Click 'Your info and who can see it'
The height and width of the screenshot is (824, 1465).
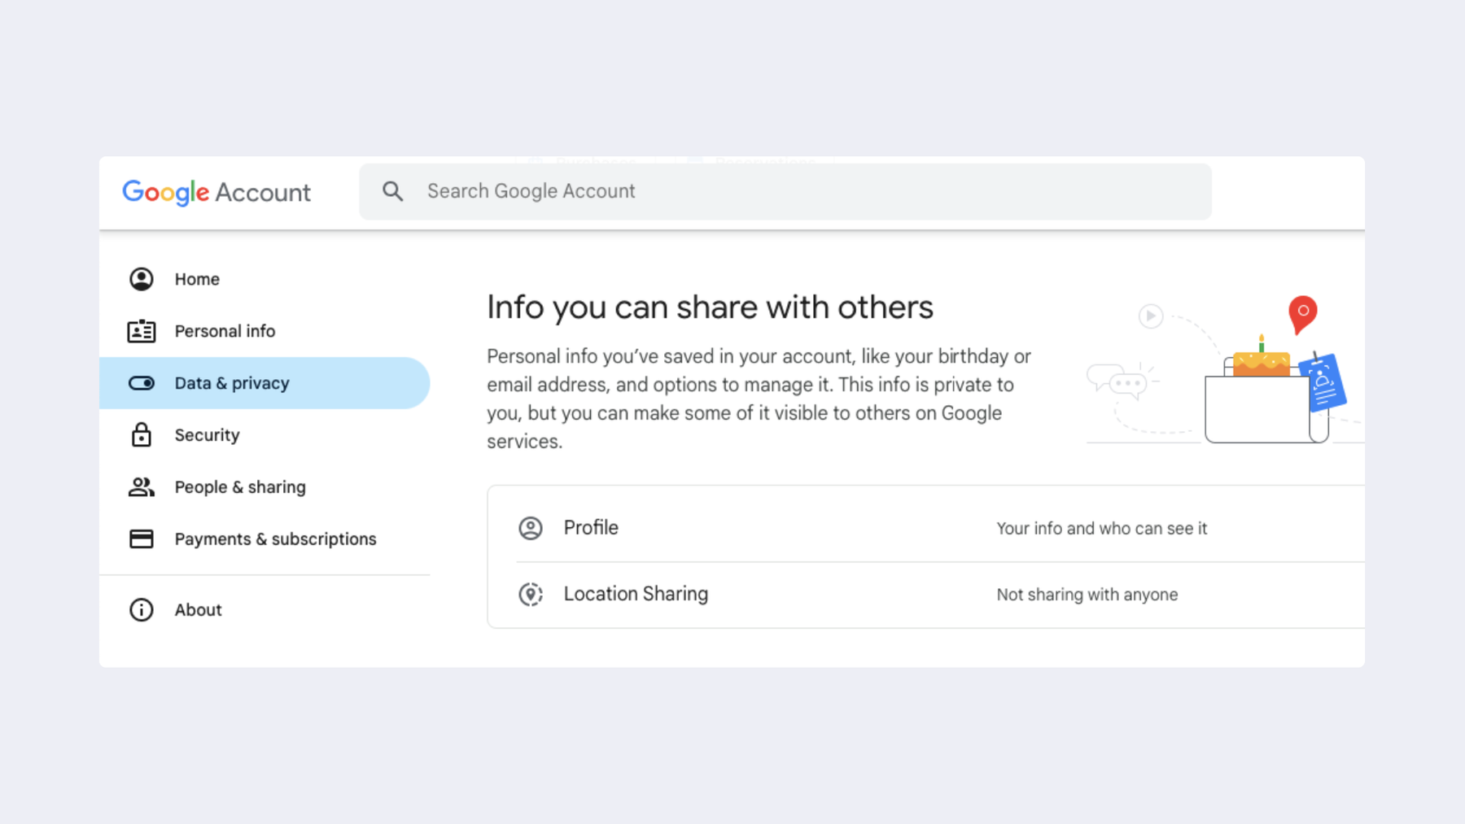1102,529
